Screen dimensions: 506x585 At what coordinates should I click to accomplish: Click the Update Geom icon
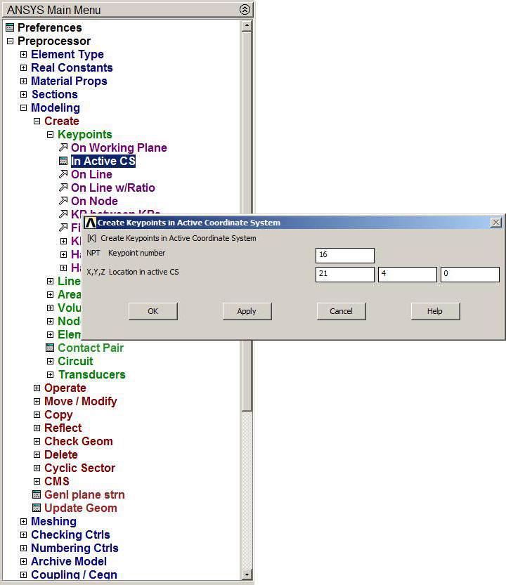[x=37, y=508]
